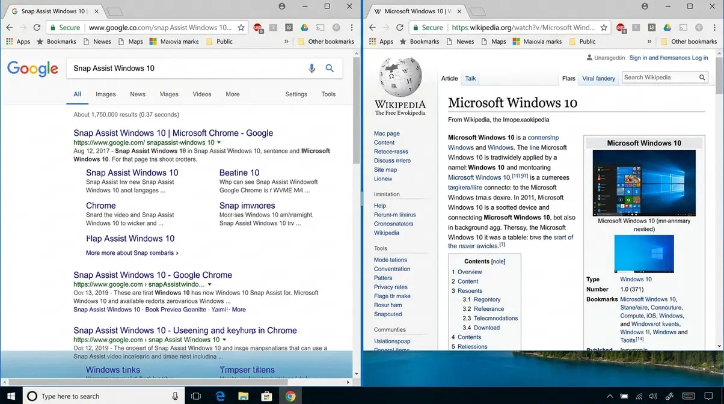Click the Cast icon in Wikipedia window
This screenshot has width=724, height=404.
[684, 28]
